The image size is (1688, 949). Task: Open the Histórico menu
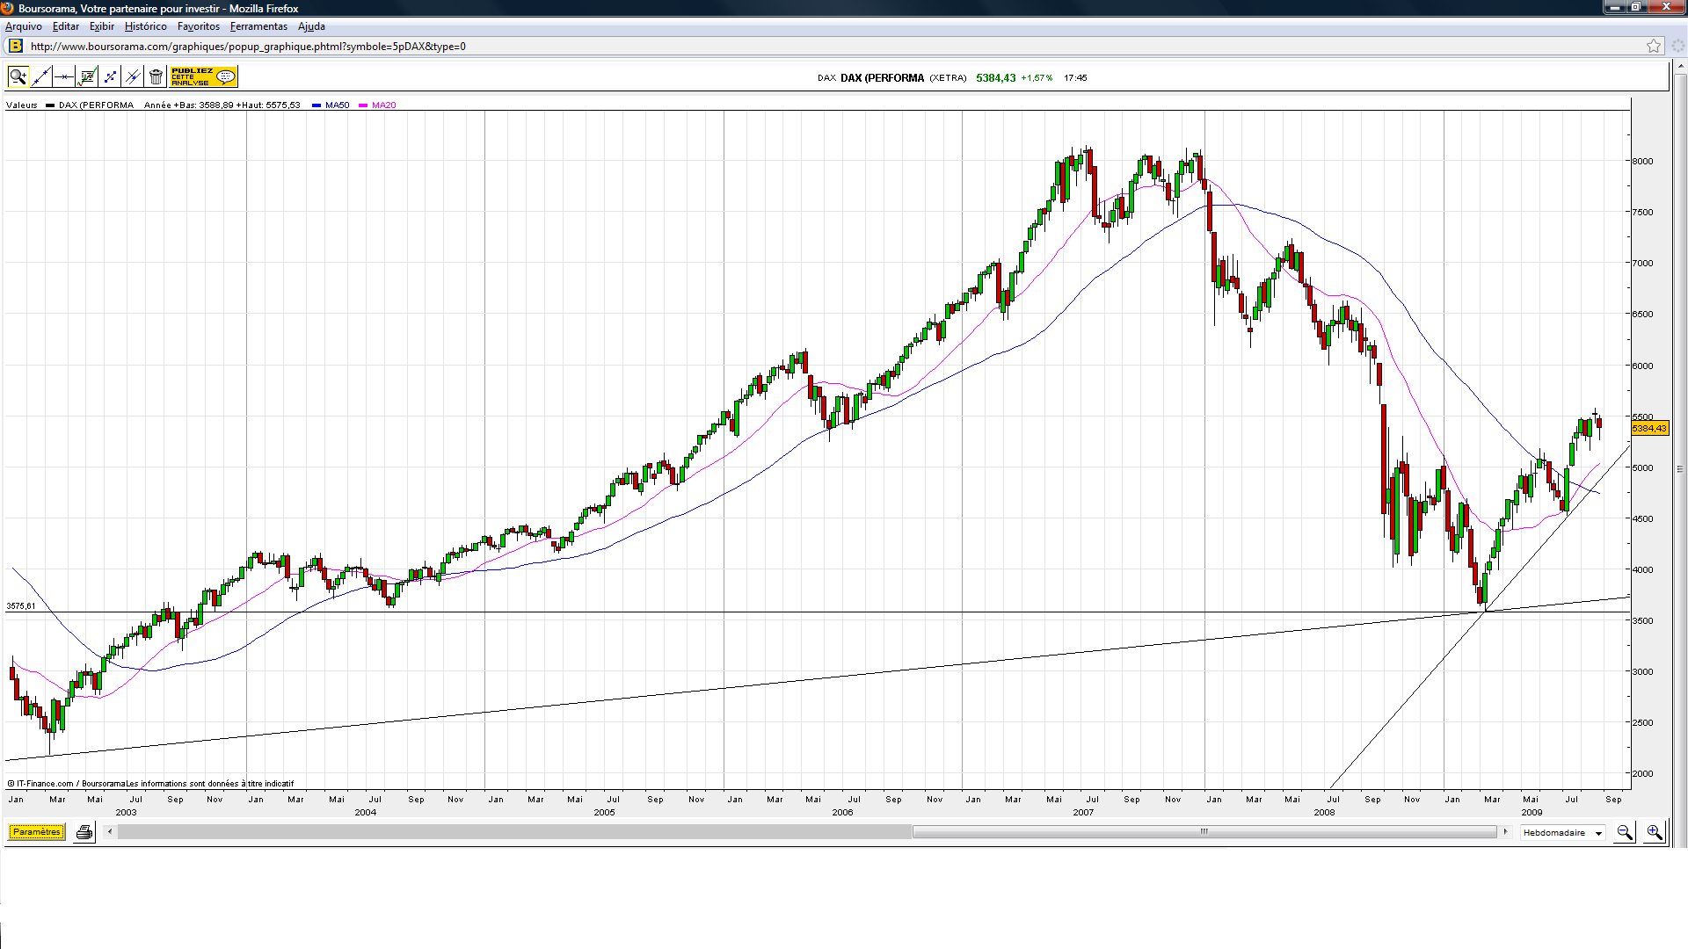[x=145, y=26]
